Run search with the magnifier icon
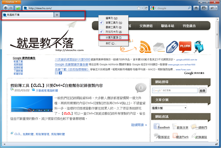The image size is (221, 148). (x=189, y=8)
